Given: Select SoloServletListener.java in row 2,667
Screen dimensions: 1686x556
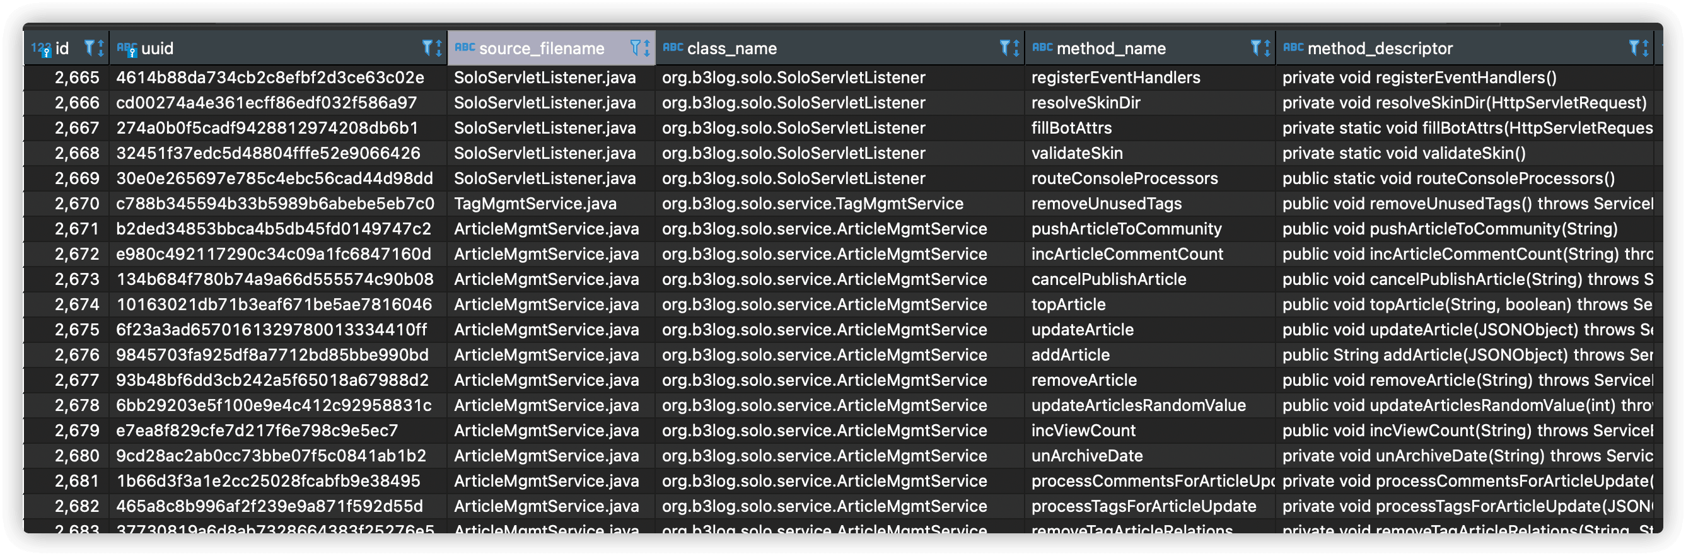Looking at the screenshot, I should 551,127.
